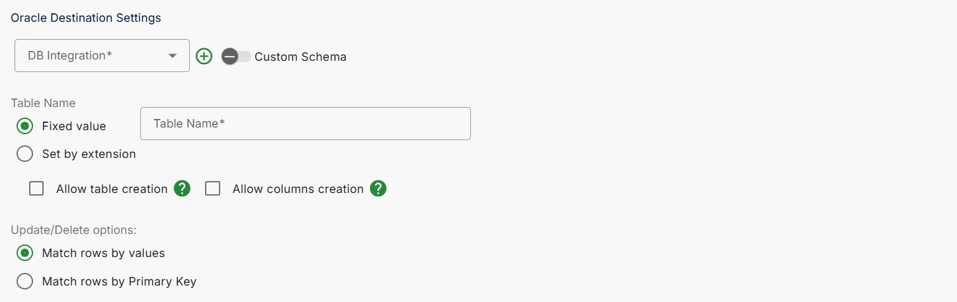Image resolution: width=957 pixels, height=302 pixels.
Task: Click the Fixed value label text
Action: click(73, 126)
